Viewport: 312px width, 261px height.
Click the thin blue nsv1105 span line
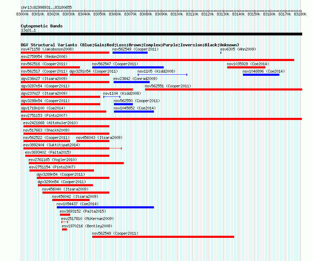pos(162,75)
